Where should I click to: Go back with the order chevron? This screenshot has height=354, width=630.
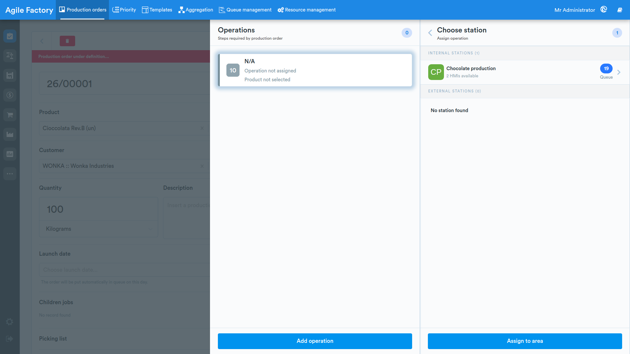(x=42, y=41)
